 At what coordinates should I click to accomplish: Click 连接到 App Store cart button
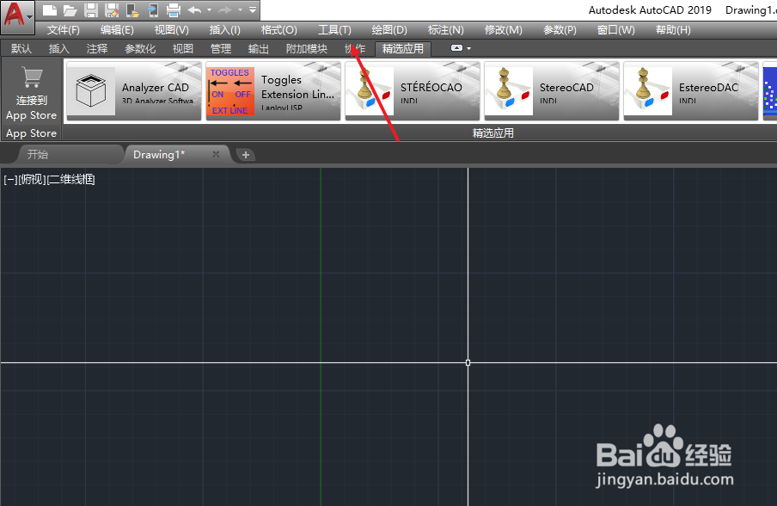point(31,93)
